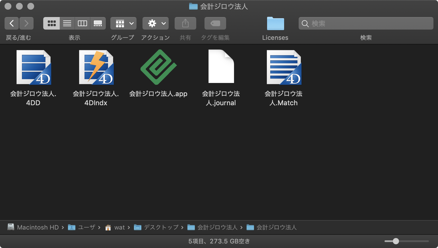Click wat home folder in path bar

(115, 227)
